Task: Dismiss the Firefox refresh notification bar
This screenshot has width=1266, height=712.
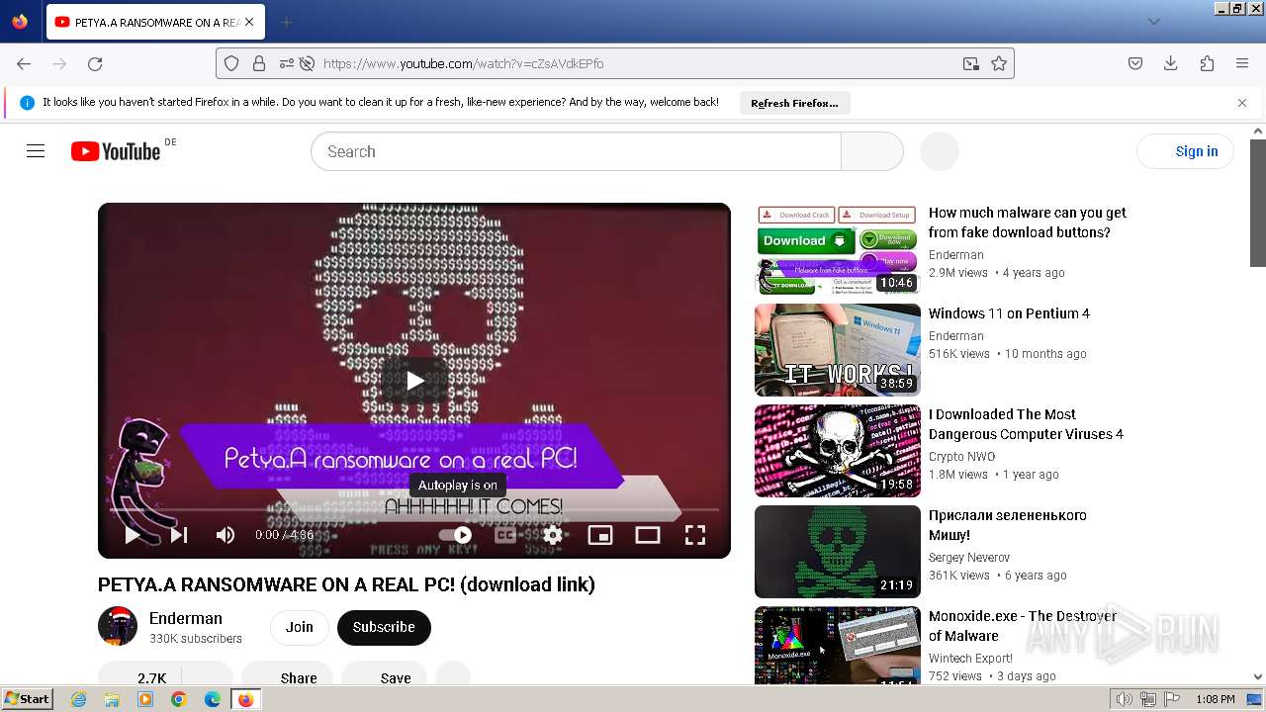Action: pos(1242,103)
